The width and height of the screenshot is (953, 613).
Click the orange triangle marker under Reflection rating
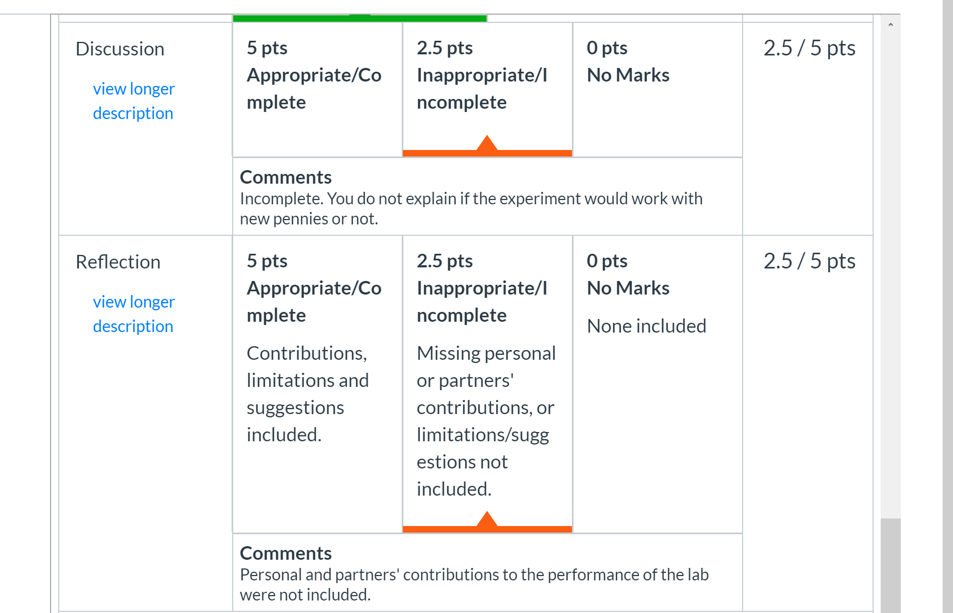[x=487, y=519]
